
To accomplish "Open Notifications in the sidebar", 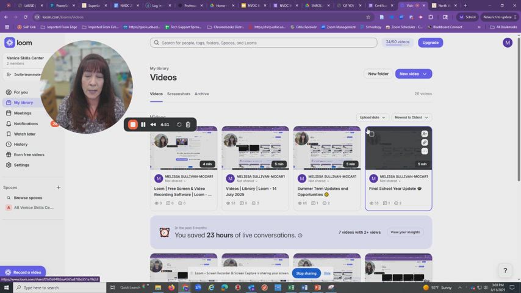I will click(26, 123).
